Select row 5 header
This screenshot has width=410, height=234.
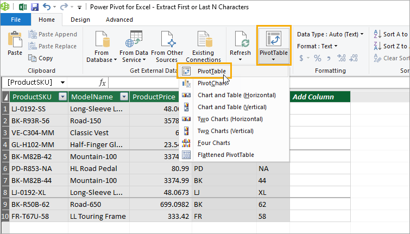tap(5, 156)
